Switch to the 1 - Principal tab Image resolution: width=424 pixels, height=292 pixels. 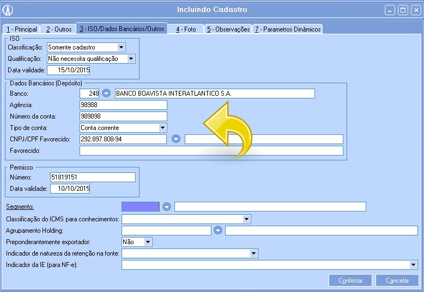[x=21, y=29]
